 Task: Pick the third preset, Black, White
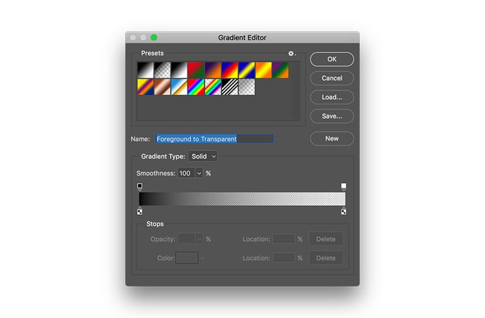click(180, 70)
